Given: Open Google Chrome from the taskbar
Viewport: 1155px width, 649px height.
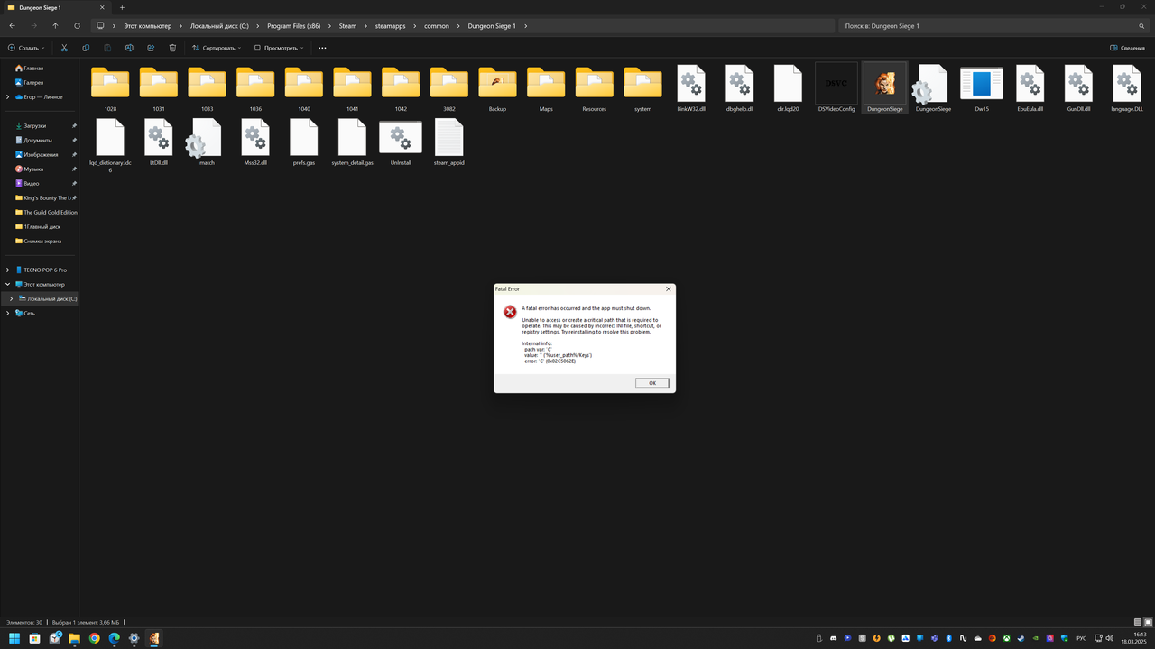Looking at the screenshot, I should [x=95, y=638].
